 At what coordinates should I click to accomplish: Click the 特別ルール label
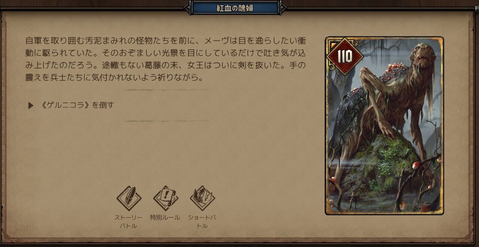[x=165, y=217]
